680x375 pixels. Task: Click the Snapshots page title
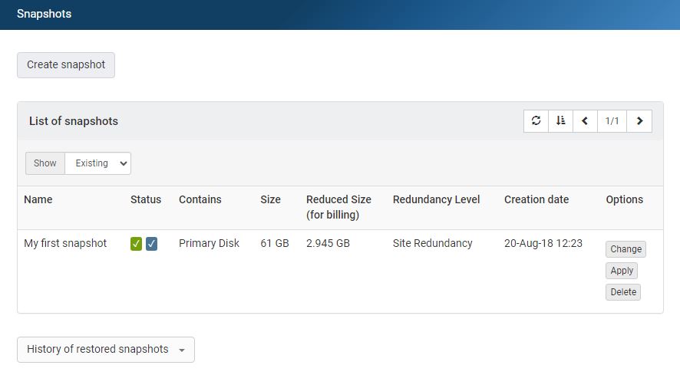point(44,14)
